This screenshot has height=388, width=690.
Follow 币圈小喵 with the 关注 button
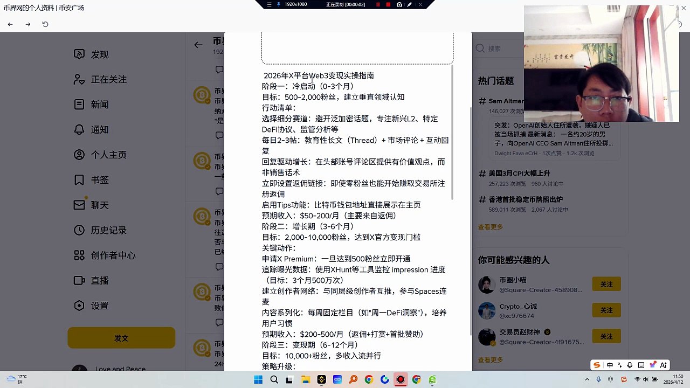click(x=606, y=284)
